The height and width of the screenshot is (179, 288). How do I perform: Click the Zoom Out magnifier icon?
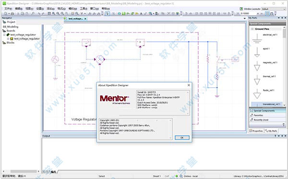(x=58, y=13)
